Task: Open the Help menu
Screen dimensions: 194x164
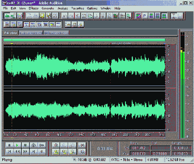Action: click(117, 9)
